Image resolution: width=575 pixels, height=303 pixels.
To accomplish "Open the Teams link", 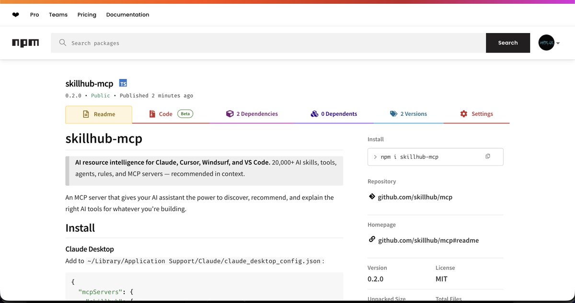I will 58,15.
